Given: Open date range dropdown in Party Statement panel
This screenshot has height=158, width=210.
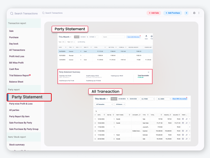Looking at the screenshot, I should [x=89, y=37].
